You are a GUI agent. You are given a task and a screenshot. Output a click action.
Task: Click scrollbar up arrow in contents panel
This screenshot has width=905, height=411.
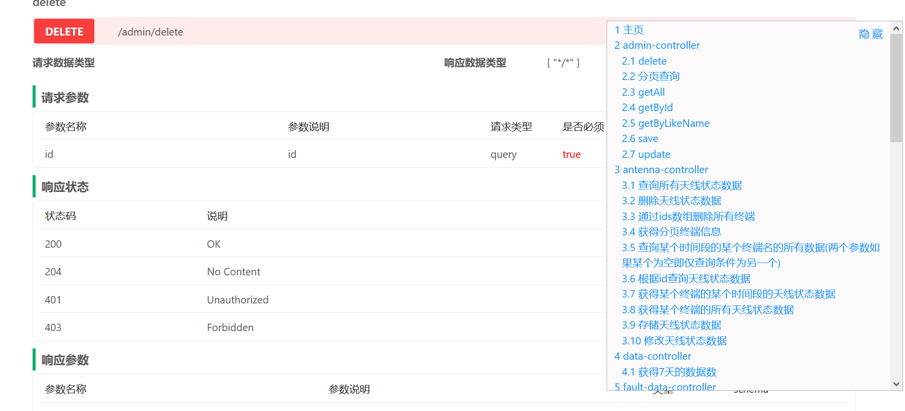(x=896, y=28)
